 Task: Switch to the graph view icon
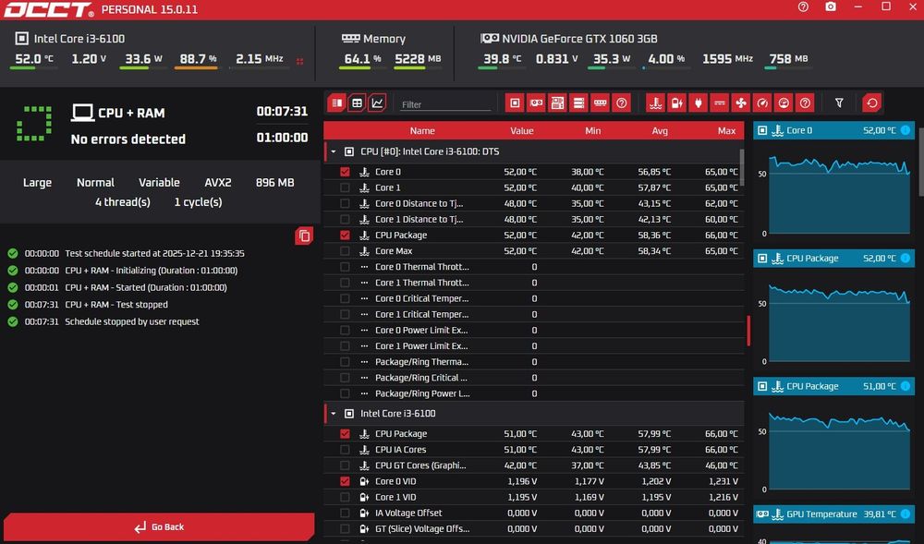point(377,103)
